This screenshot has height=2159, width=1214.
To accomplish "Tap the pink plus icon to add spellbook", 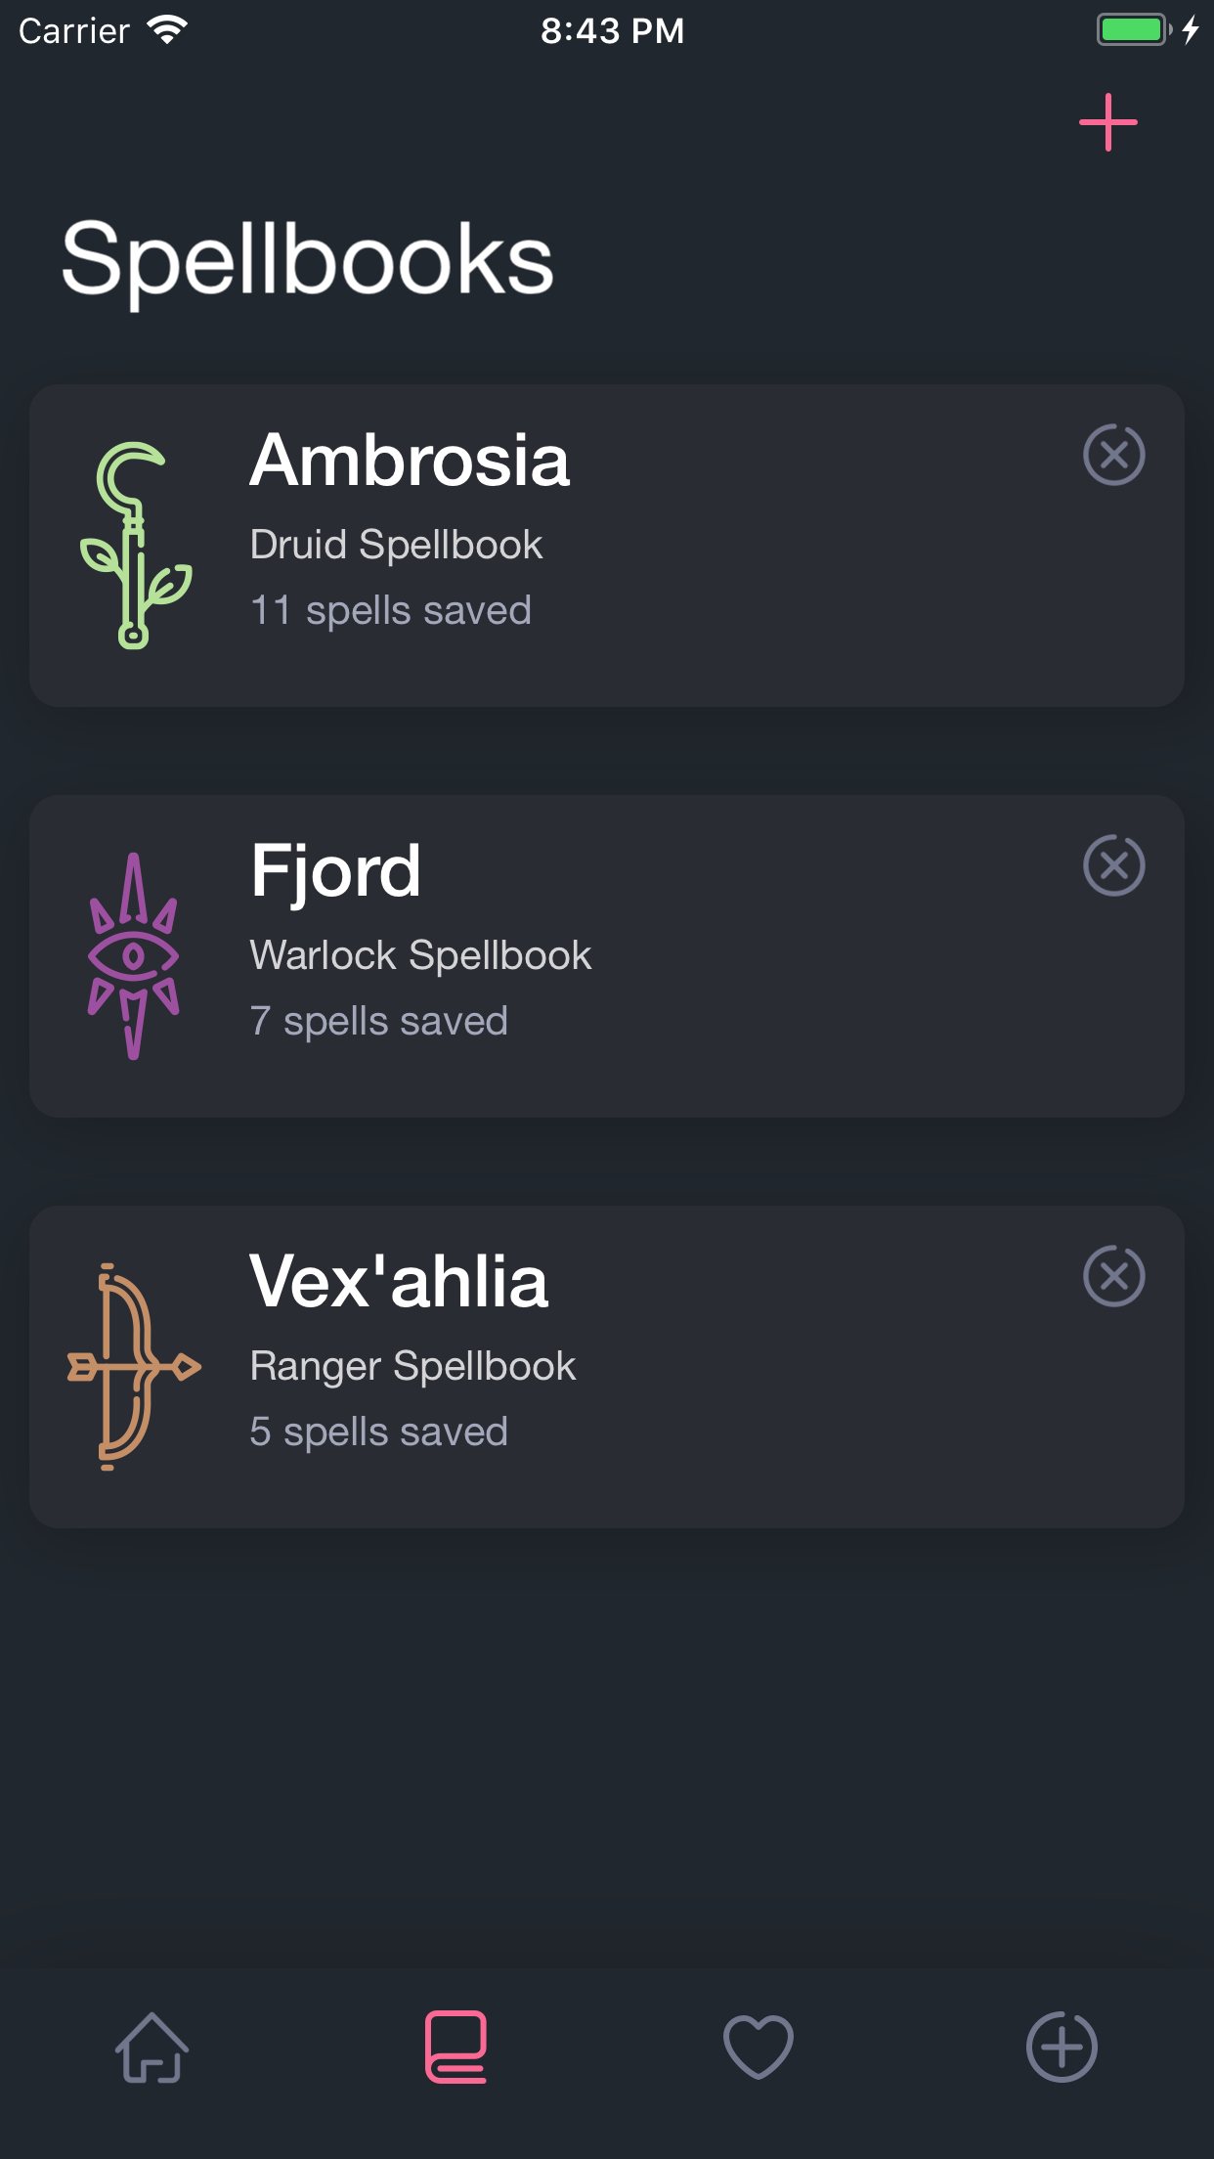I will pyautogui.click(x=1107, y=123).
